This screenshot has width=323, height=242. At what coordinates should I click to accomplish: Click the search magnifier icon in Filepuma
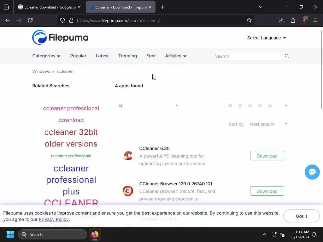286,56
